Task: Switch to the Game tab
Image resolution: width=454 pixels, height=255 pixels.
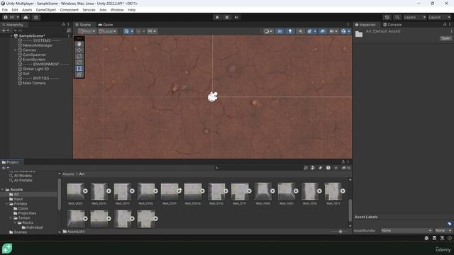Action: click(106, 25)
